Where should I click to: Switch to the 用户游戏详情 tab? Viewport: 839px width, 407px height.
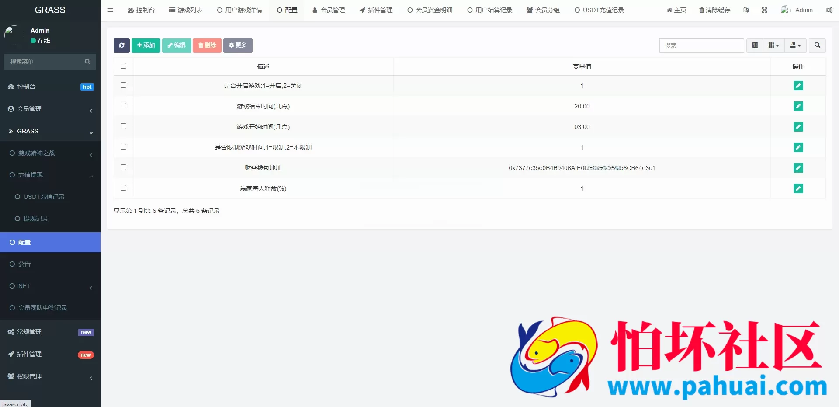(x=239, y=10)
